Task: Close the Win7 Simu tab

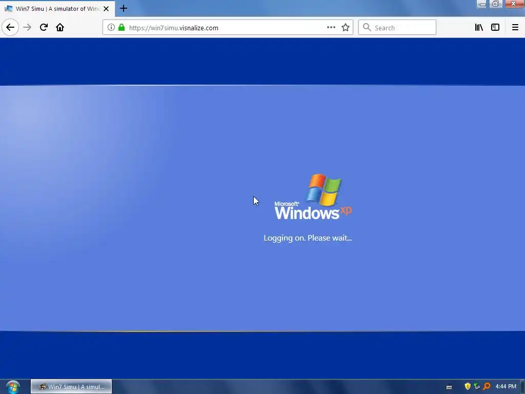Action: [x=106, y=9]
